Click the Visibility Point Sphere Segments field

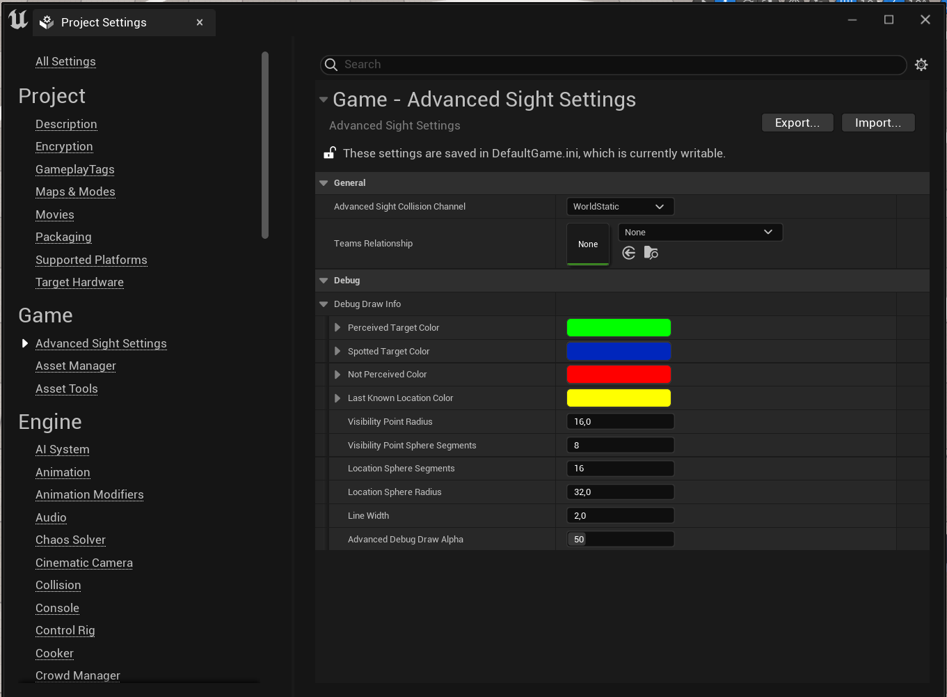coord(620,445)
